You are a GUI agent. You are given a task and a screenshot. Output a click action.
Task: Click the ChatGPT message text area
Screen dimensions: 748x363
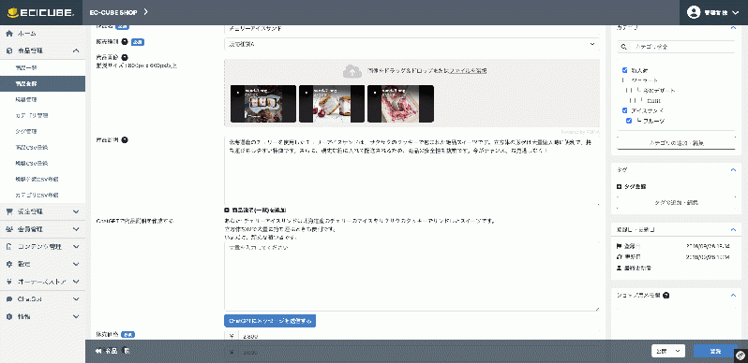[411, 276]
